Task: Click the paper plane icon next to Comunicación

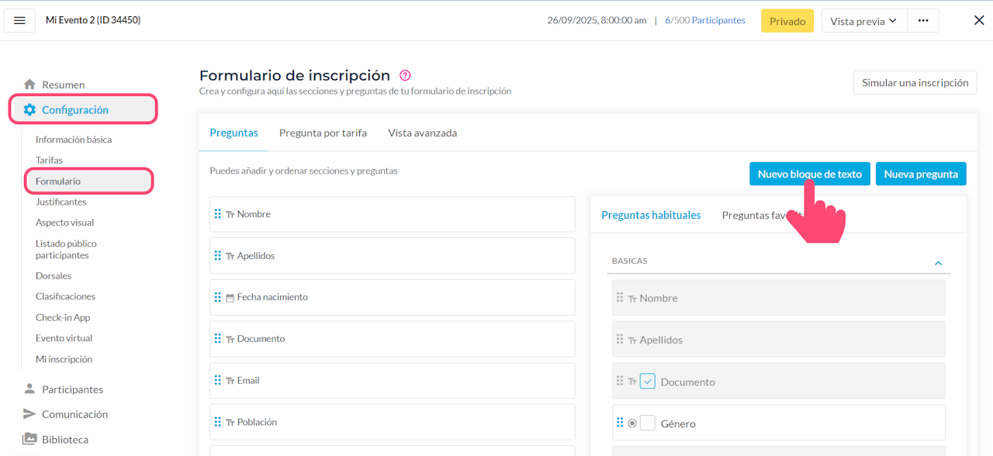Action: point(29,414)
